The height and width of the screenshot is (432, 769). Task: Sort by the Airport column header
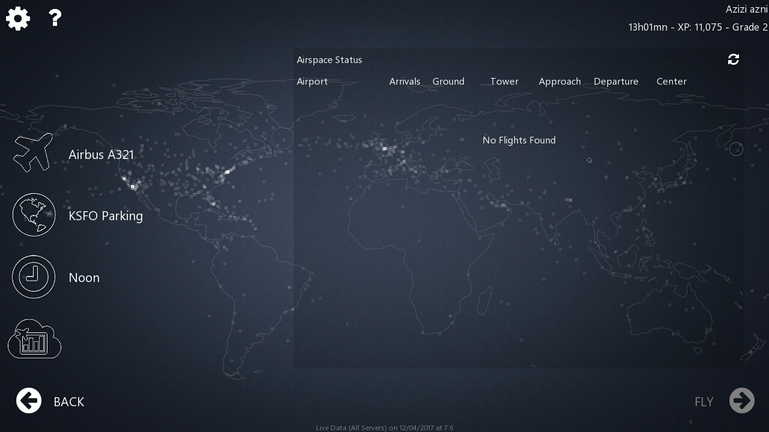point(312,82)
